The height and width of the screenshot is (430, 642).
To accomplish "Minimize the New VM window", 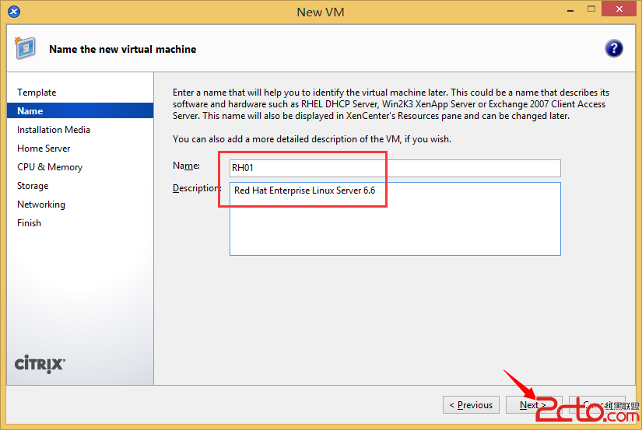I will (570, 10).
